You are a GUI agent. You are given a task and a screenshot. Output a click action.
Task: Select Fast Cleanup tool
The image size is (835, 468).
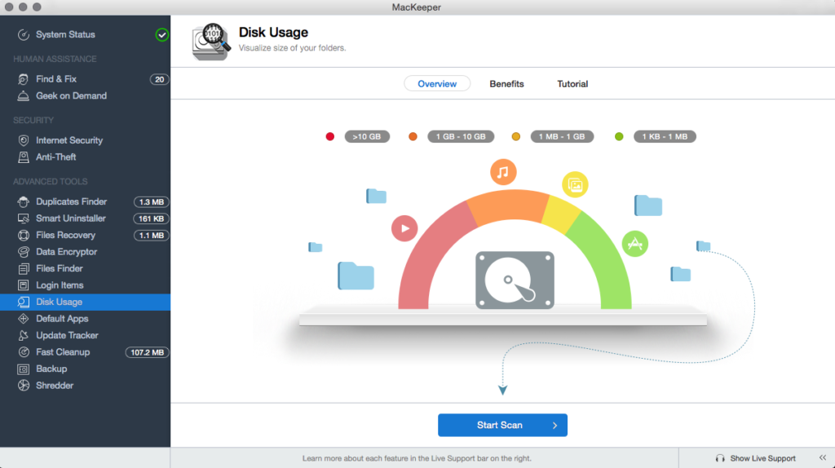(63, 352)
